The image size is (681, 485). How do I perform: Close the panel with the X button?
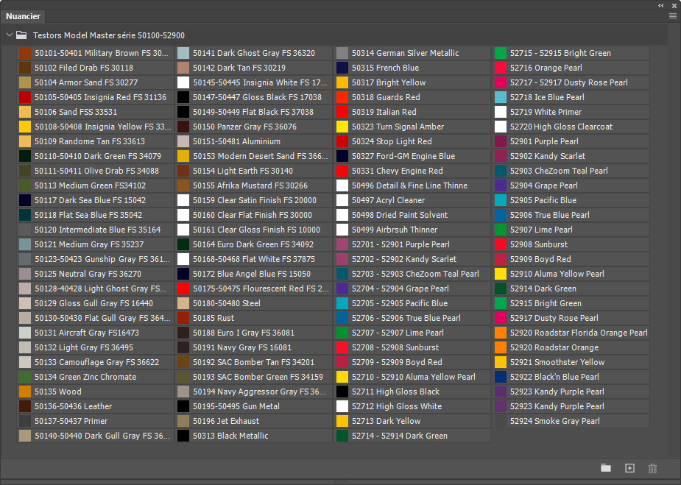[673, 4]
